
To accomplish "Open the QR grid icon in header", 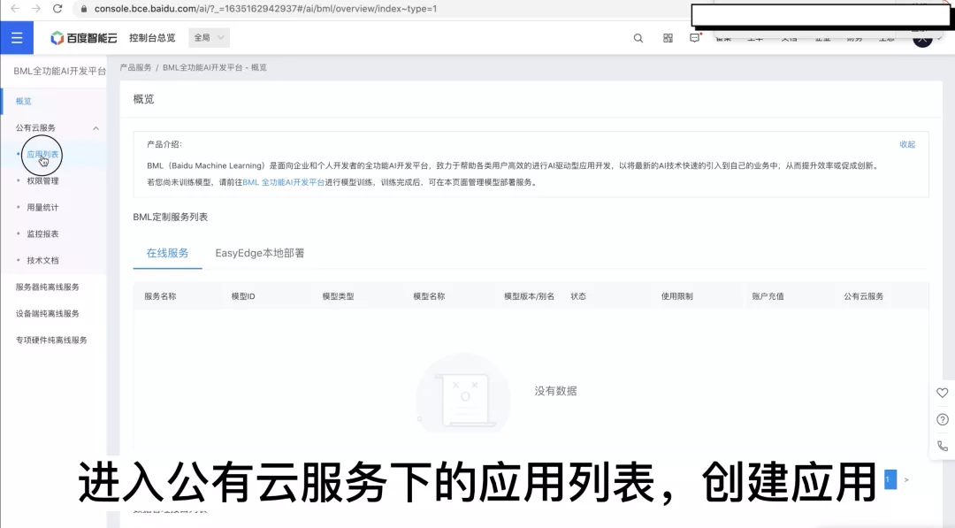I will click(x=668, y=38).
